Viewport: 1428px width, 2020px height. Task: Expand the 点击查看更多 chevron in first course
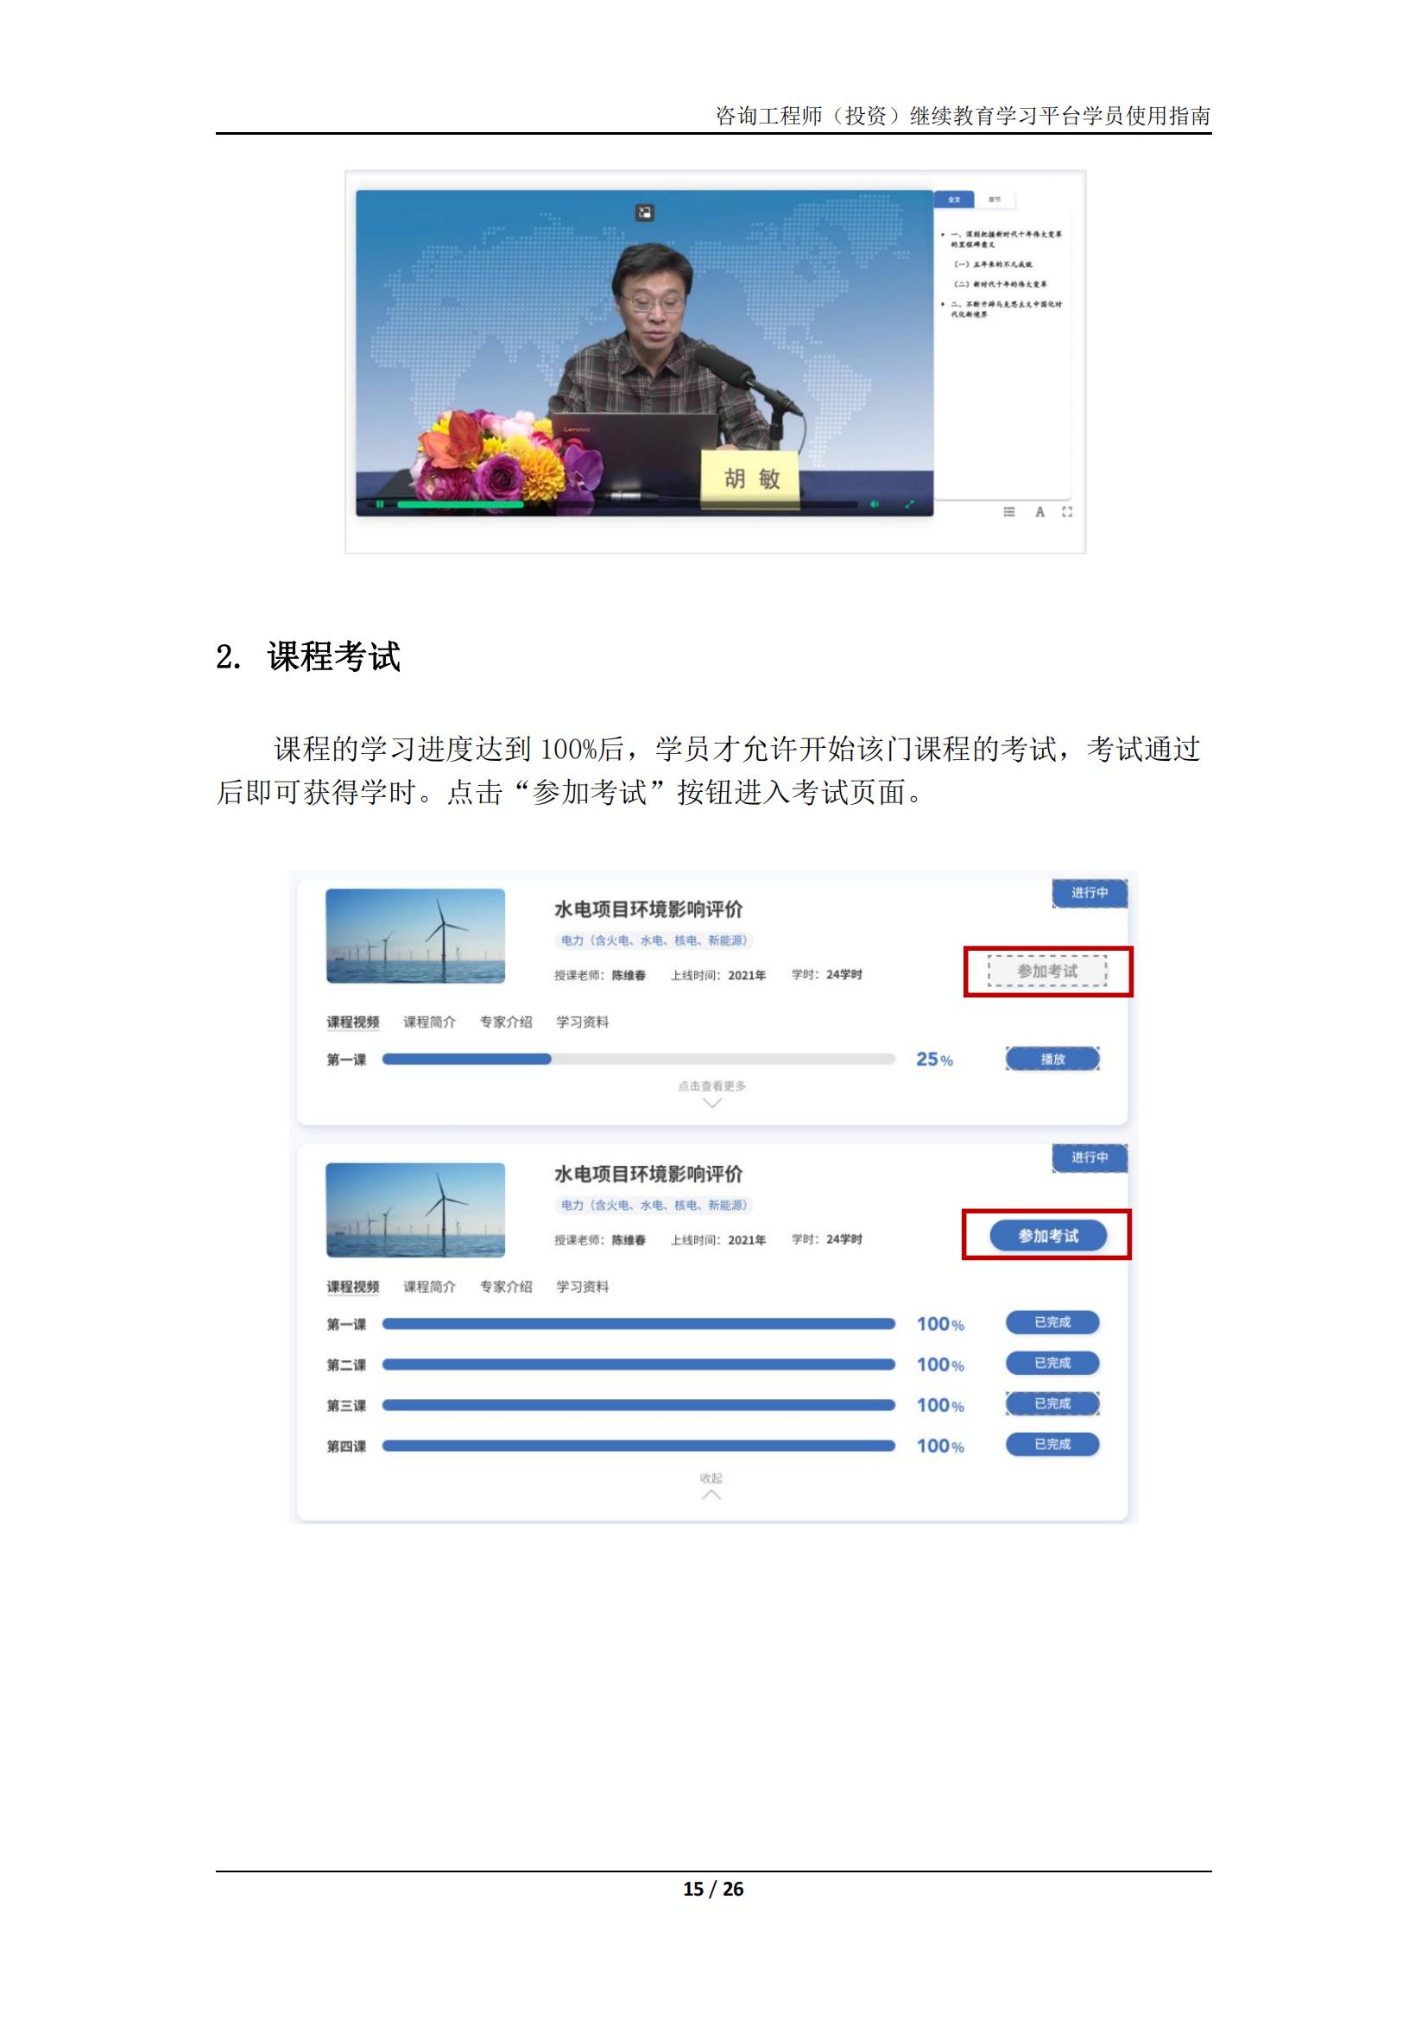tap(712, 1102)
